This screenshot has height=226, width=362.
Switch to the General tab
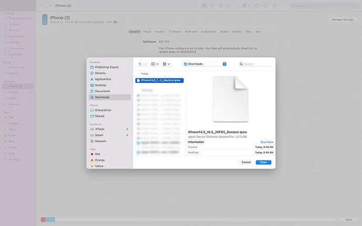pos(134,31)
